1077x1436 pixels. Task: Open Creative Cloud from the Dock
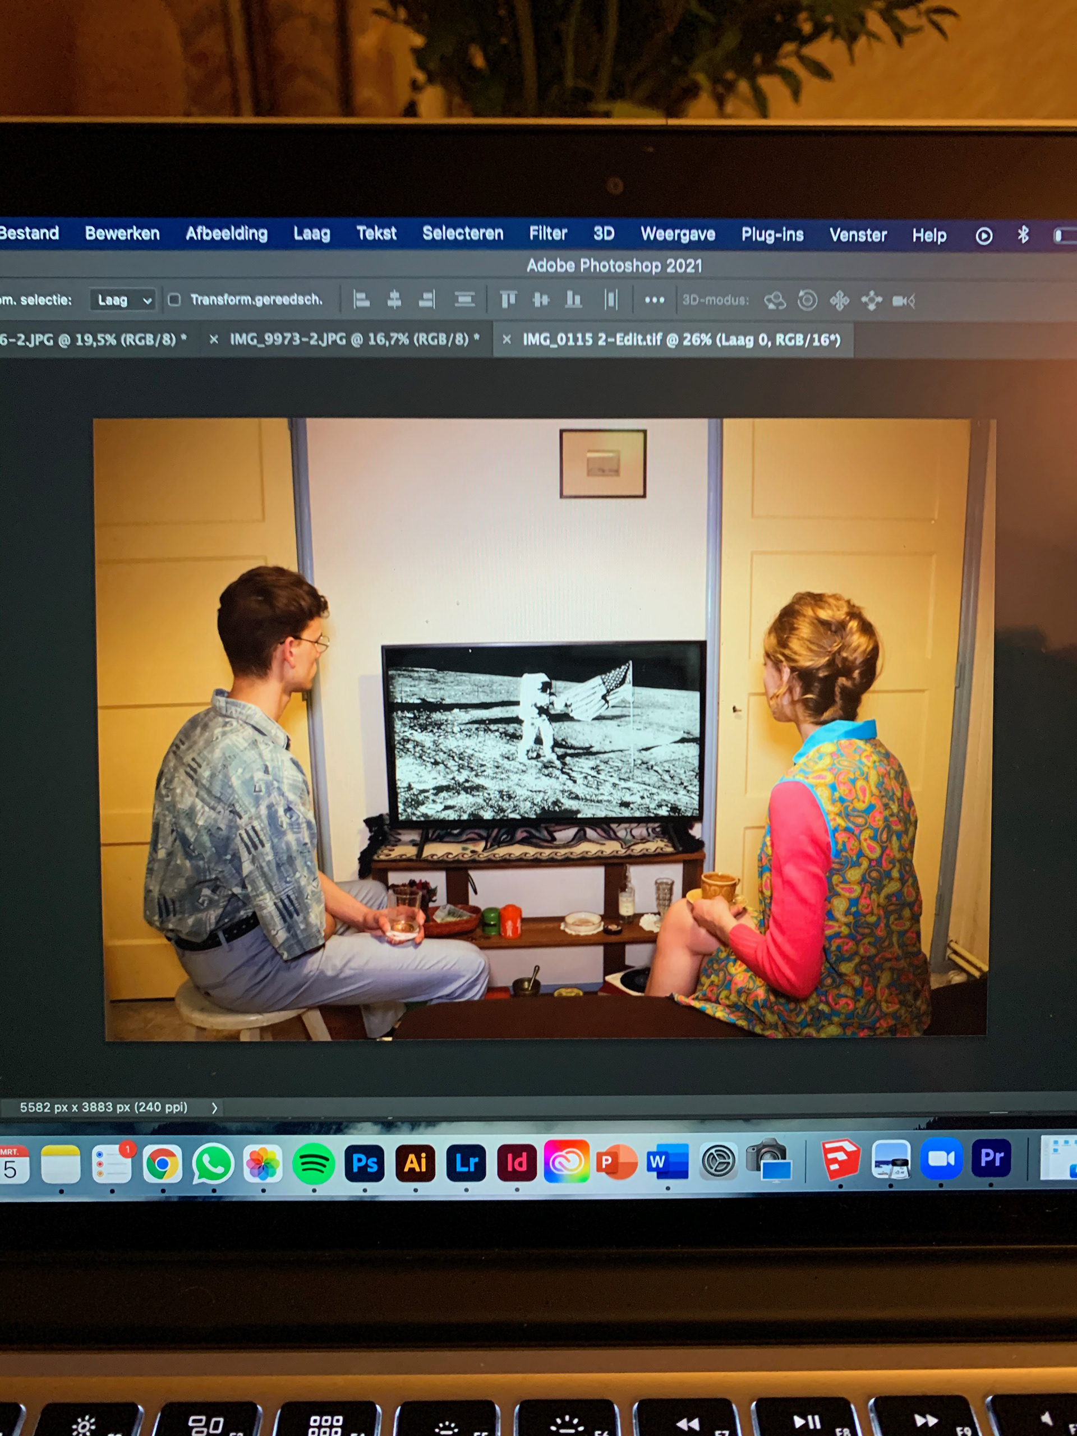(x=566, y=1161)
